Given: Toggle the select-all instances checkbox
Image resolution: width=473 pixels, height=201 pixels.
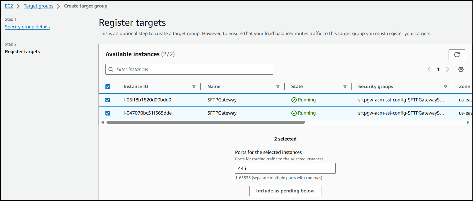Looking at the screenshot, I should 108,86.
